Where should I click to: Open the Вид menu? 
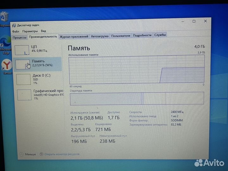point(43,31)
